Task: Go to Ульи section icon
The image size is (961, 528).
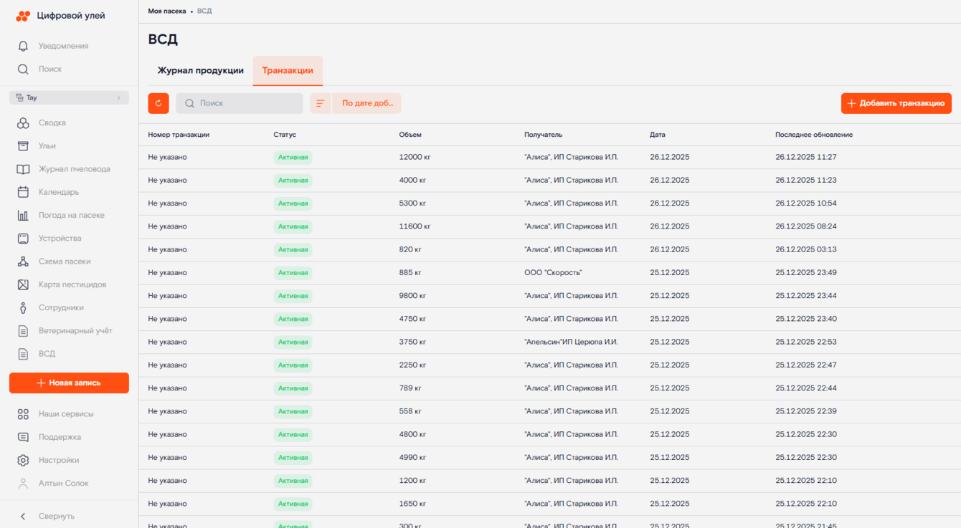Action: point(23,146)
